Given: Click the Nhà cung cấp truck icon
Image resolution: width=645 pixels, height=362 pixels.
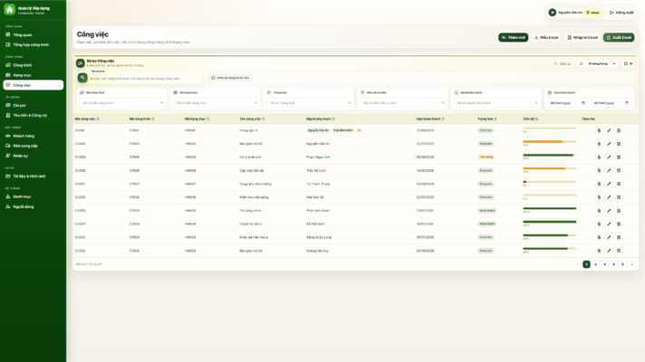Looking at the screenshot, I should tap(8, 146).
